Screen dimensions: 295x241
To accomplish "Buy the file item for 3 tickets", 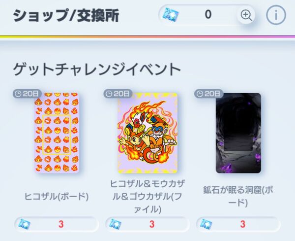I will click(x=147, y=224).
